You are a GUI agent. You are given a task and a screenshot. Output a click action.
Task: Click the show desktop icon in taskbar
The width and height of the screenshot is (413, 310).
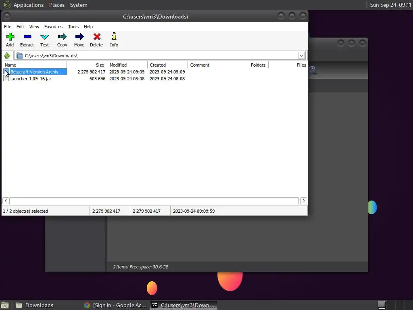click(5, 305)
